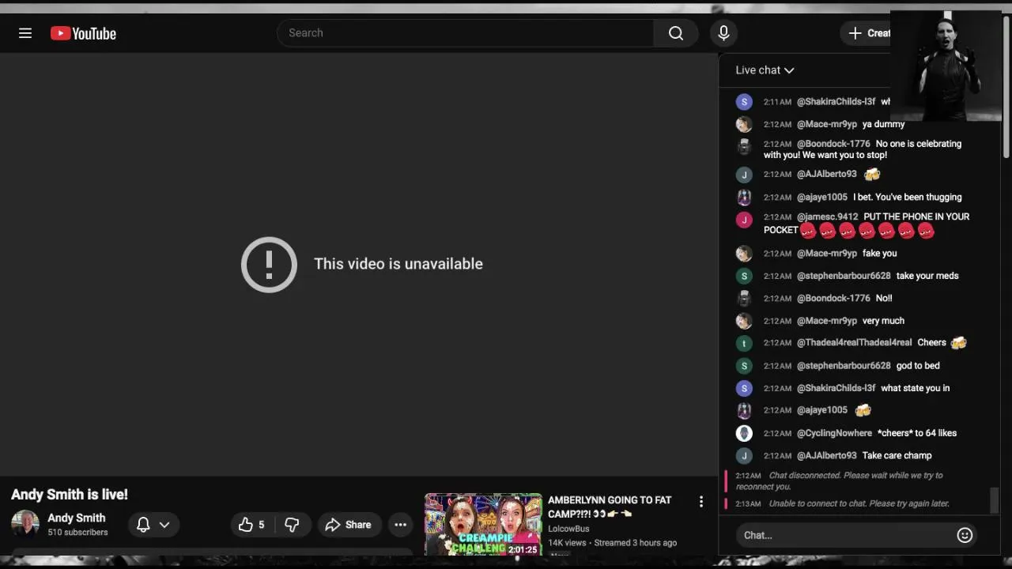Click the live chat scrollbar
Screen dimensions: 1012x569
(994, 499)
